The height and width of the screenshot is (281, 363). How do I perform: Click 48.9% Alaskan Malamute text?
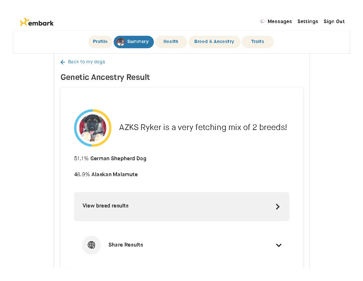coord(106,174)
